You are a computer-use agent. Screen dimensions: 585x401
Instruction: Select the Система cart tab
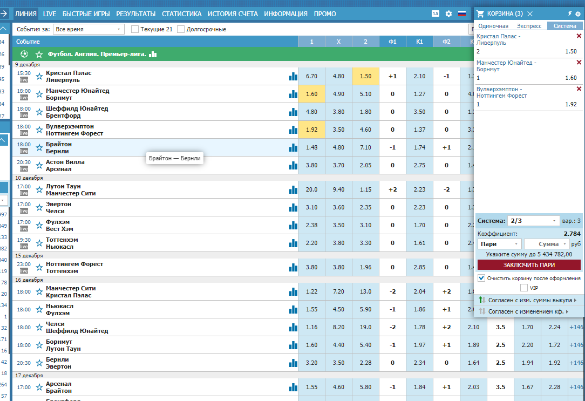565,26
